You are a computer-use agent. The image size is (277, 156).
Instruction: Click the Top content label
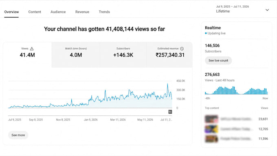(x=212, y=108)
